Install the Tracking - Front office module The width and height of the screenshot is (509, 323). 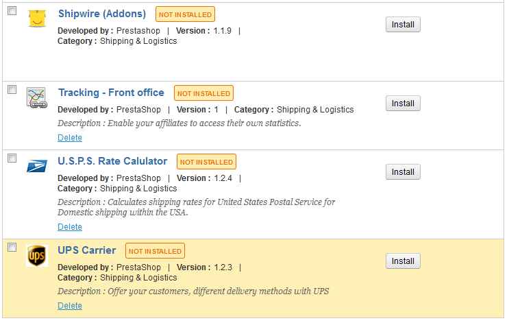pos(403,104)
